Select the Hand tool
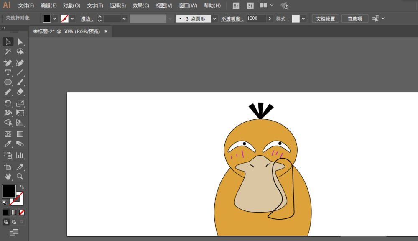Image resolution: width=418 pixels, height=241 pixels. pos(8,177)
